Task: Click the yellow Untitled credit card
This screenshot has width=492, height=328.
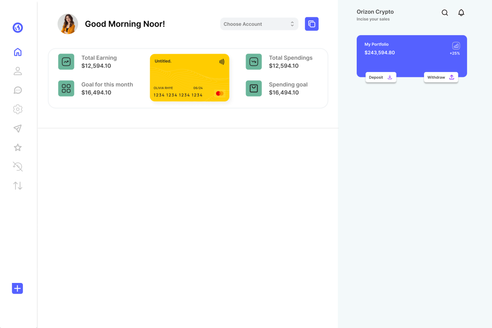Action: click(189, 78)
